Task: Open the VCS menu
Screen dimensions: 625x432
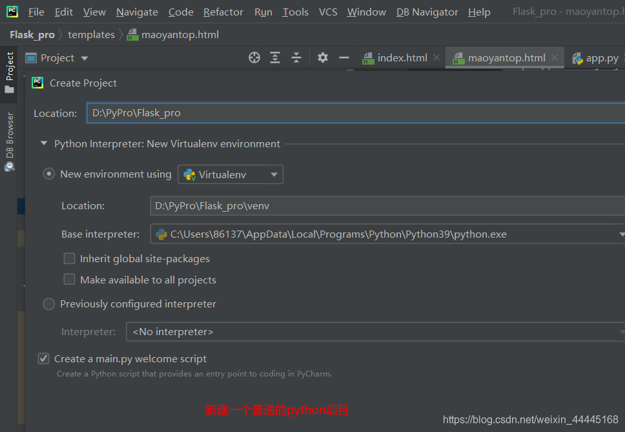Action: pos(328,12)
